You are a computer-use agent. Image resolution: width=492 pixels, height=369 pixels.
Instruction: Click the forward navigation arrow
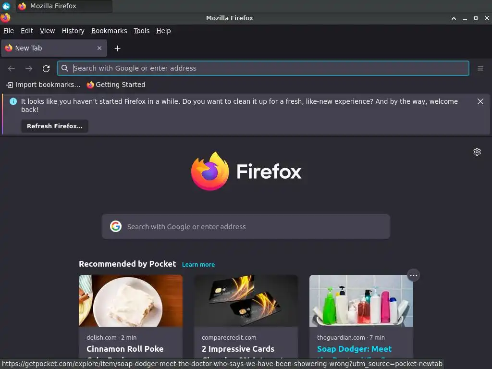click(29, 68)
